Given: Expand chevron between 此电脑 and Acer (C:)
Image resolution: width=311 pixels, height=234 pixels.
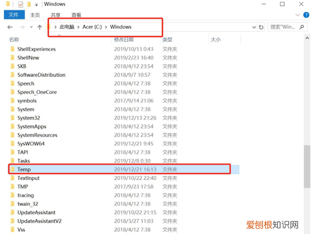Looking at the screenshot, I should 78,27.
